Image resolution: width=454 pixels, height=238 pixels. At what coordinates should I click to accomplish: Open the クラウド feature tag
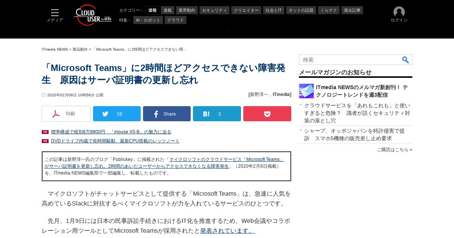click(x=176, y=20)
